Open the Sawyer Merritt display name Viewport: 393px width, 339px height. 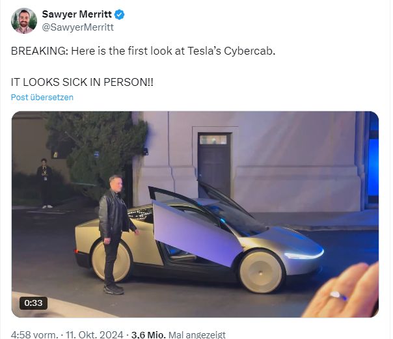click(x=77, y=14)
